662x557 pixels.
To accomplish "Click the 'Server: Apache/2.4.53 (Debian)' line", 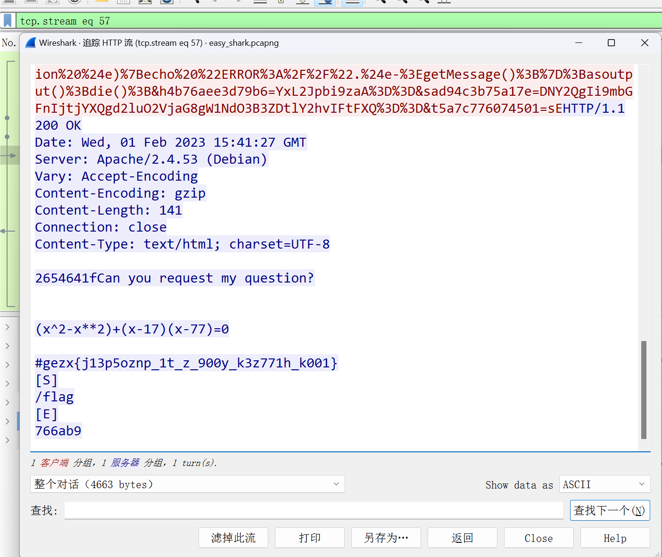I will click(151, 159).
